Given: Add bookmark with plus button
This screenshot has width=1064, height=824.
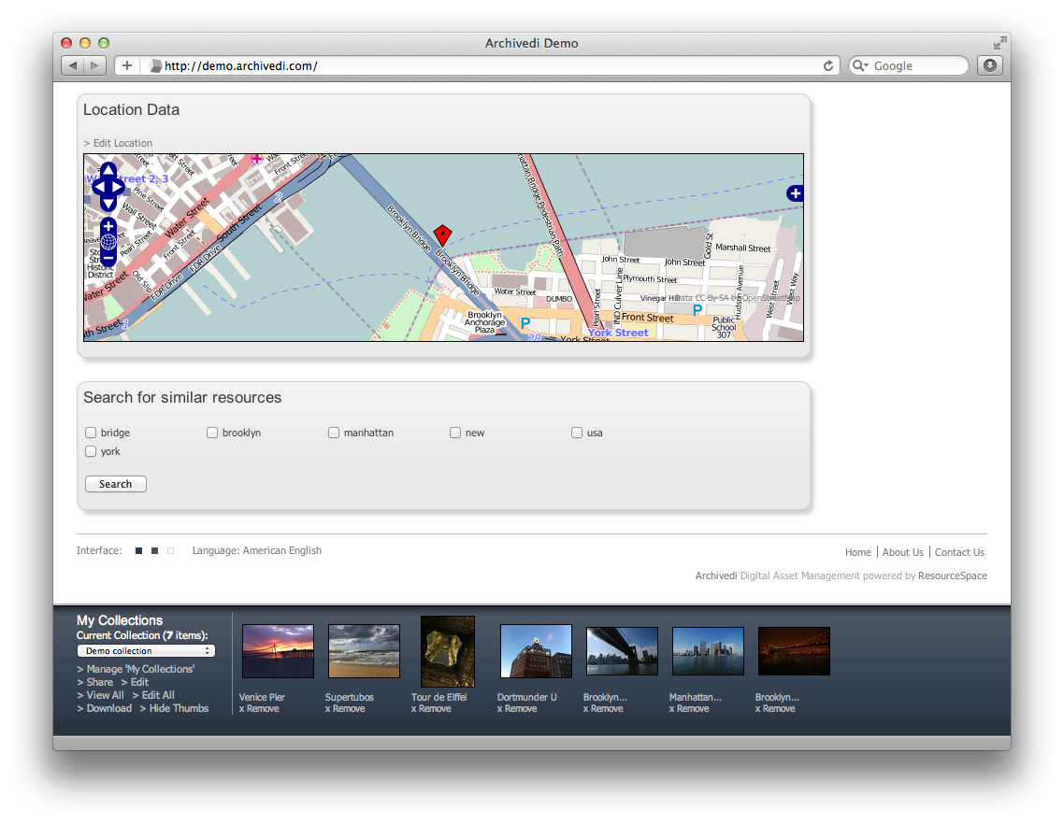Looking at the screenshot, I should coord(127,65).
